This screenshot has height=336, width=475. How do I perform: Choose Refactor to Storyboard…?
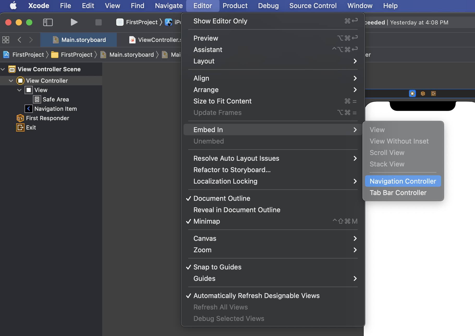pyautogui.click(x=273, y=170)
